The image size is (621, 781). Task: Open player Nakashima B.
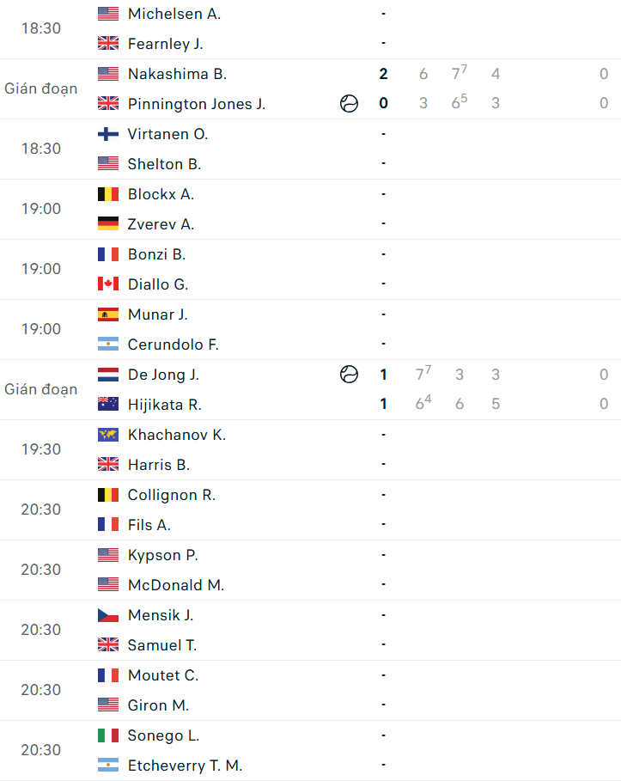(x=177, y=74)
